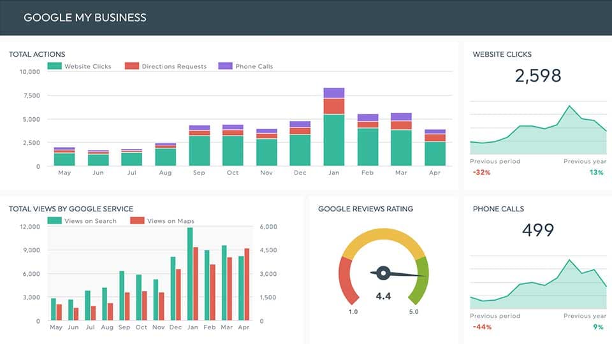Click the yellow segment of the rating gauge

[x=383, y=234]
